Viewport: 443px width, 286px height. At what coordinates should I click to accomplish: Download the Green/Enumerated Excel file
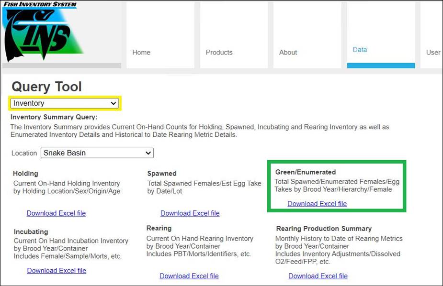pos(317,204)
